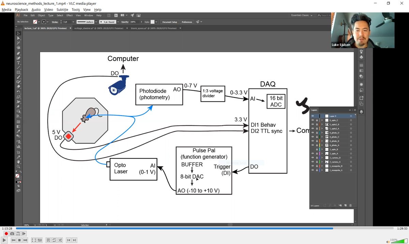
Task: Hide the Layer 9 layer
Action: pyautogui.click(x=313, y=116)
